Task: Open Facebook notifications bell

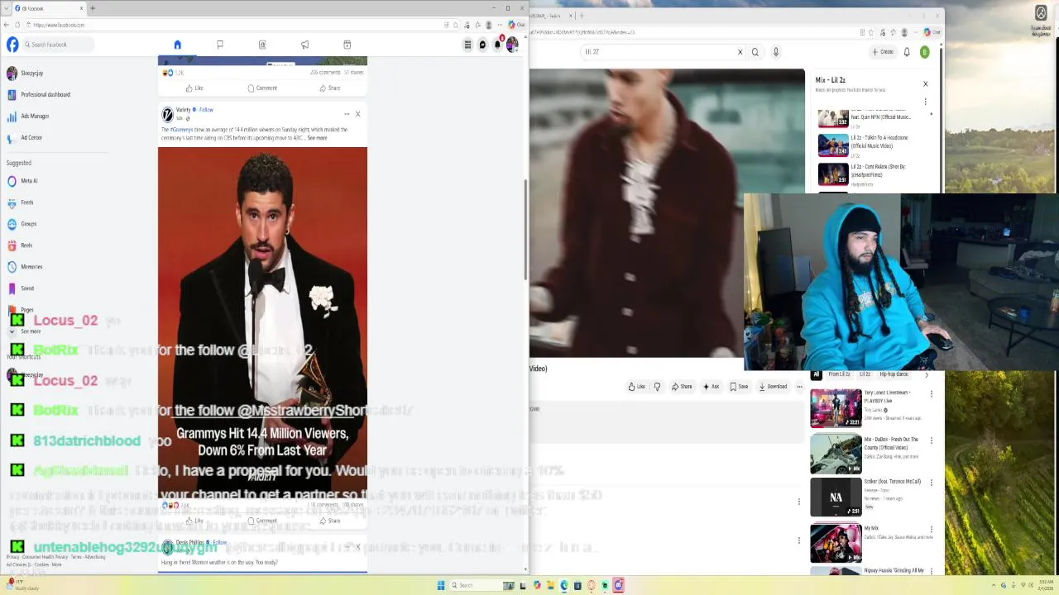Action: tap(497, 45)
